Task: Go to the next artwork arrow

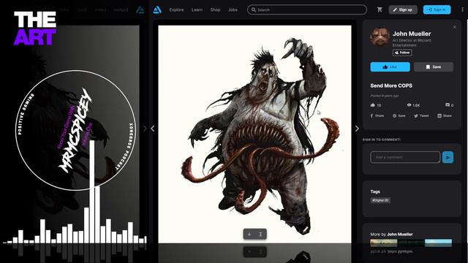Action: [x=357, y=129]
